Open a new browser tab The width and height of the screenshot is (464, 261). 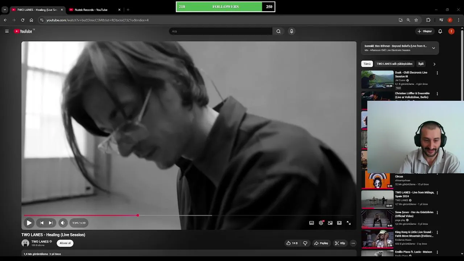click(128, 10)
